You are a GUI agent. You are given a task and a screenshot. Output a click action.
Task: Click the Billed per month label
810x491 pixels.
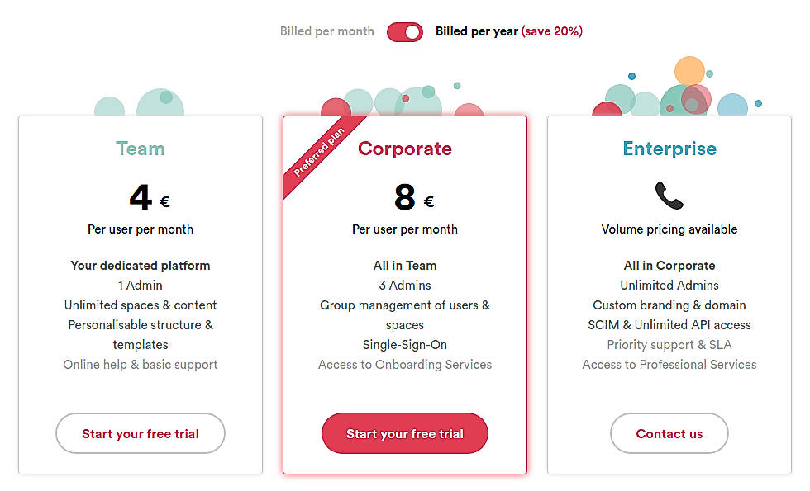(327, 31)
